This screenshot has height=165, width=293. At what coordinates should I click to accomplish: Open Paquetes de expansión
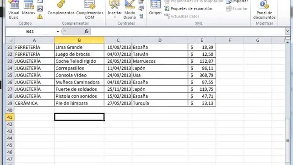coord(188,8)
